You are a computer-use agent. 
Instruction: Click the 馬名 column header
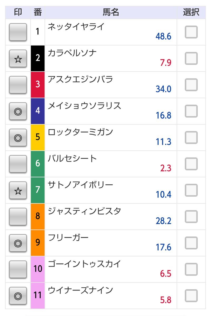click(x=111, y=12)
